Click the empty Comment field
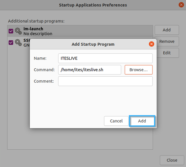This screenshot has width=186, height=167. coord(105,81)
